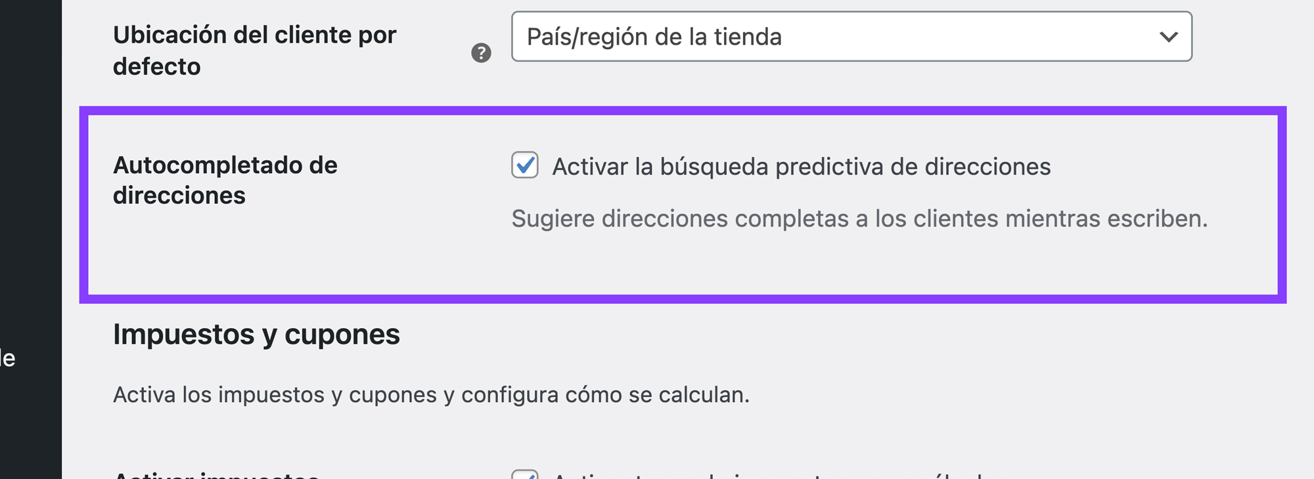Click the word 'defecto' in the location label
The width and height of the screenshot is (1314, 479).
click(x=156, y=66)
